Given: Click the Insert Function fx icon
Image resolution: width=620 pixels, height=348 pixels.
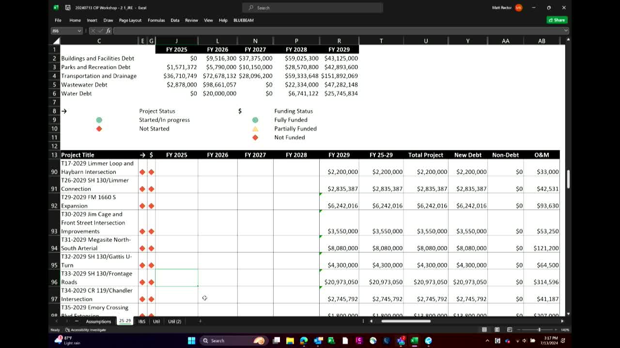Looking at the screenshot, I should click(x=108, y=31).
